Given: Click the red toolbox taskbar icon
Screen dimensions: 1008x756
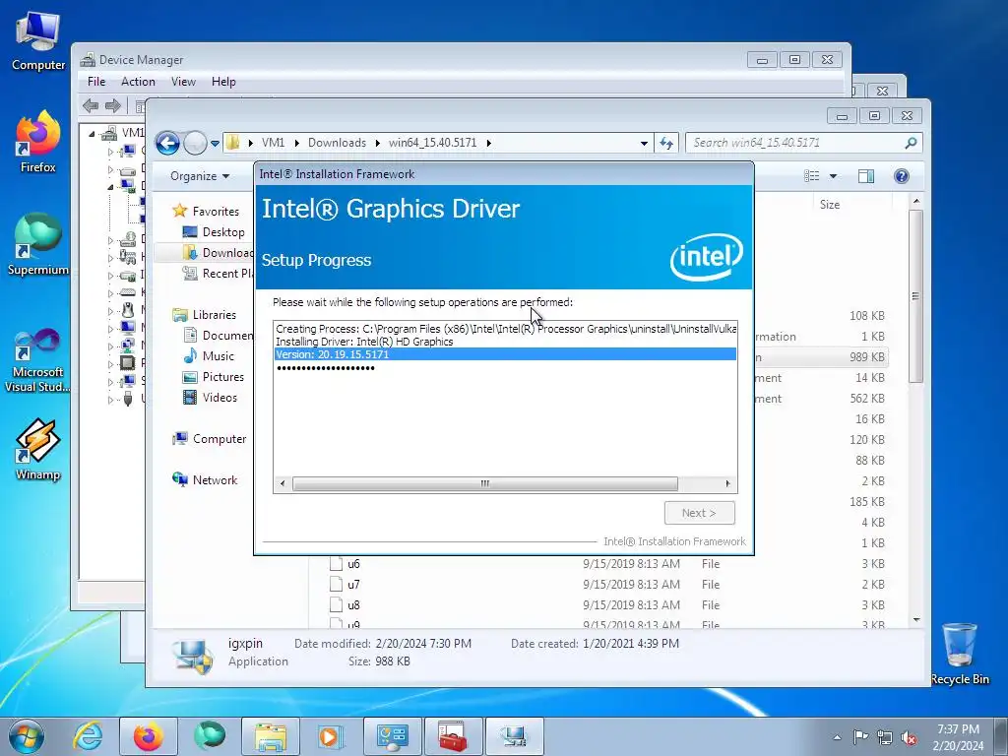Looking at the screenshot, I should click(x=454, y=736).
